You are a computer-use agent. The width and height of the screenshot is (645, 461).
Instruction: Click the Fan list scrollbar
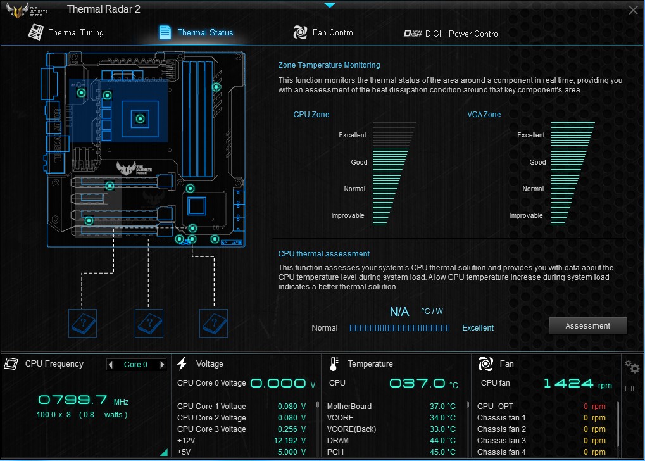(618, 424)
